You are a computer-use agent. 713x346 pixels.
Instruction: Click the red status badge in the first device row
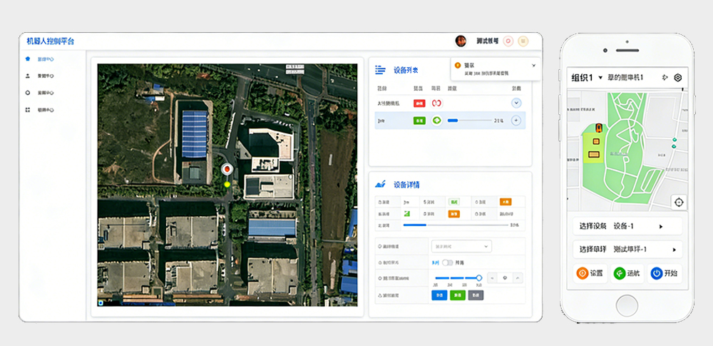419,103
